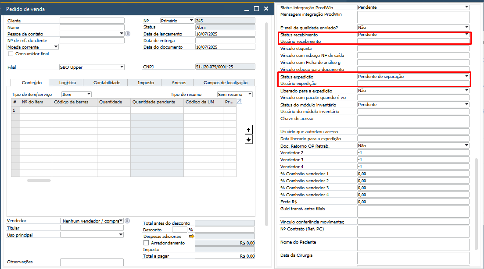Image resolution: width=484 pixels, height=269 pixels.
Task: Switch to the Logística tab
Action: pyautogui.click(x=67, y=82)
